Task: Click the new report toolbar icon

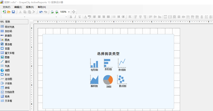Action: [x=4, y=12]
